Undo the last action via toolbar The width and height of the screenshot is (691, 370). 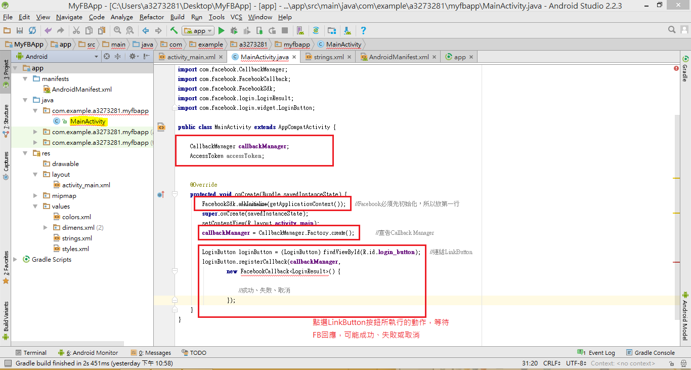point(48,31)
